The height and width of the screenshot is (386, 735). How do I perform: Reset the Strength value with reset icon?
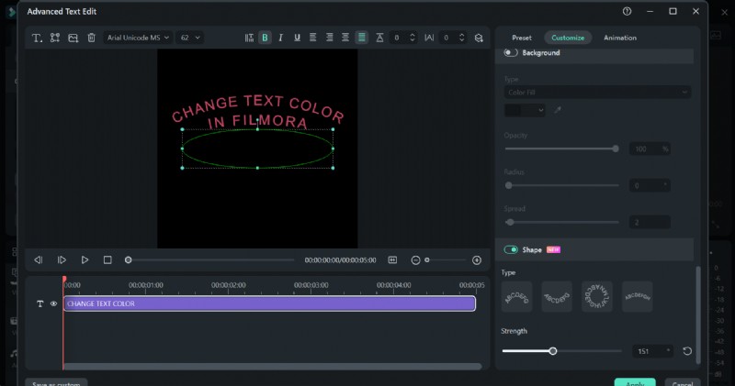point(687,351)
